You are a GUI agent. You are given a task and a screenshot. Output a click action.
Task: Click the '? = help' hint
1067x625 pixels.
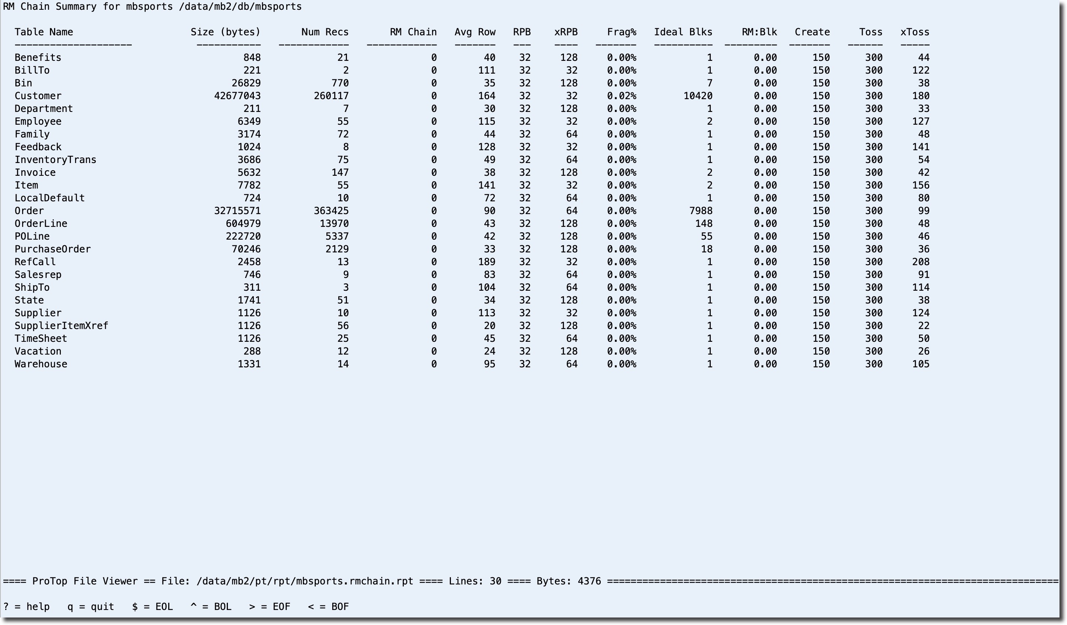coord(26,607)
